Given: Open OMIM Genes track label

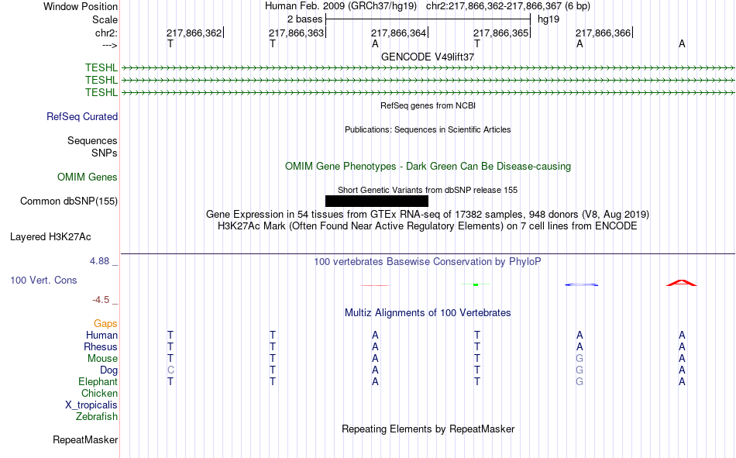Looking at the screenshot, I should [88, 177].
